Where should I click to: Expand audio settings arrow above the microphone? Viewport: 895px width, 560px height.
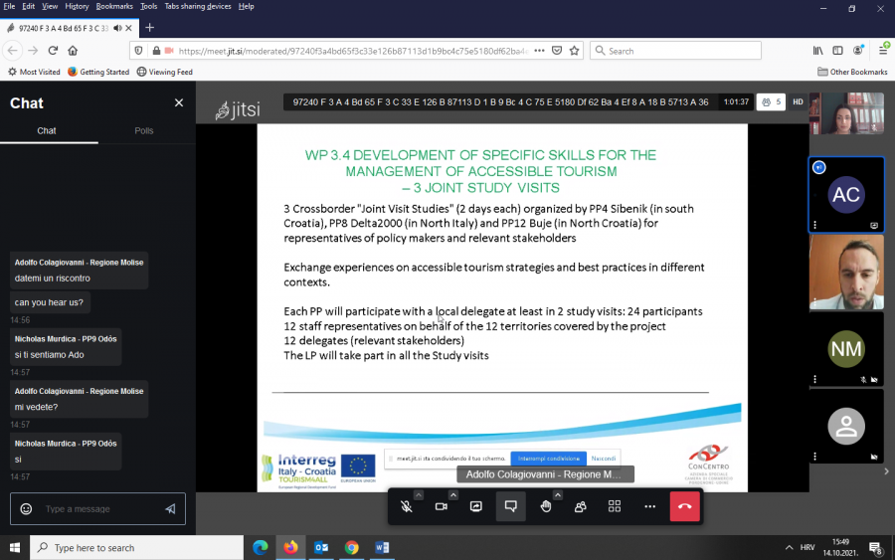pos(419,494)
